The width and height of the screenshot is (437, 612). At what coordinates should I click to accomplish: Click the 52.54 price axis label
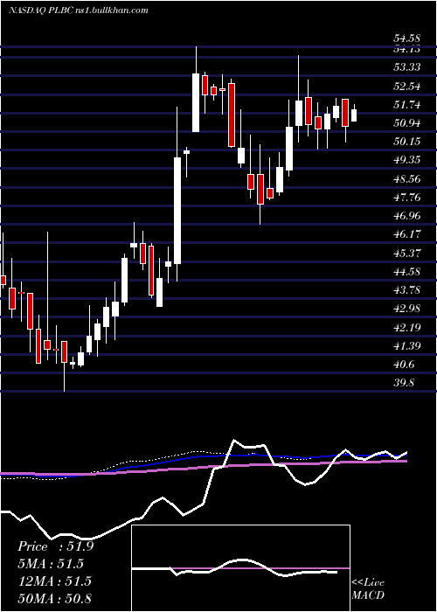click(x=407, y=86)
